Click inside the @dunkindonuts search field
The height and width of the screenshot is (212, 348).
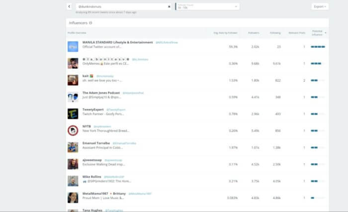(122, 6)
